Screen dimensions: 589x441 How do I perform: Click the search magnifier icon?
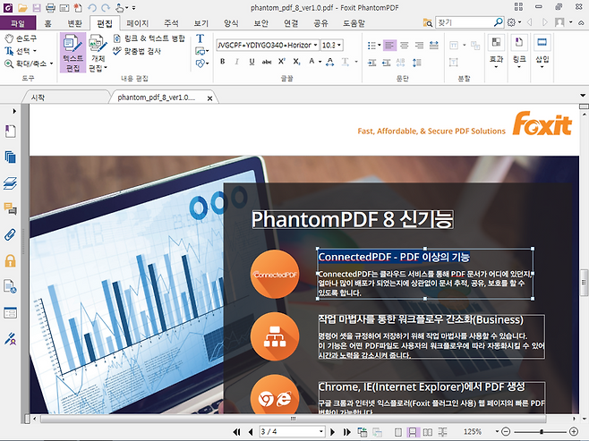tap(498, 22)
